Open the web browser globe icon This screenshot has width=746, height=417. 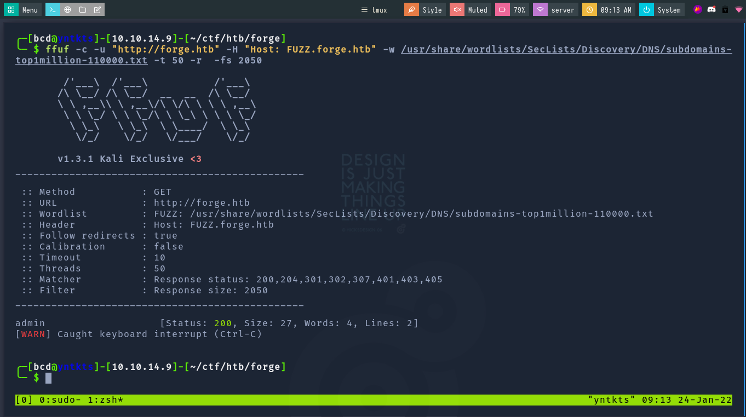pyautogui.click(x=67, y=10)
